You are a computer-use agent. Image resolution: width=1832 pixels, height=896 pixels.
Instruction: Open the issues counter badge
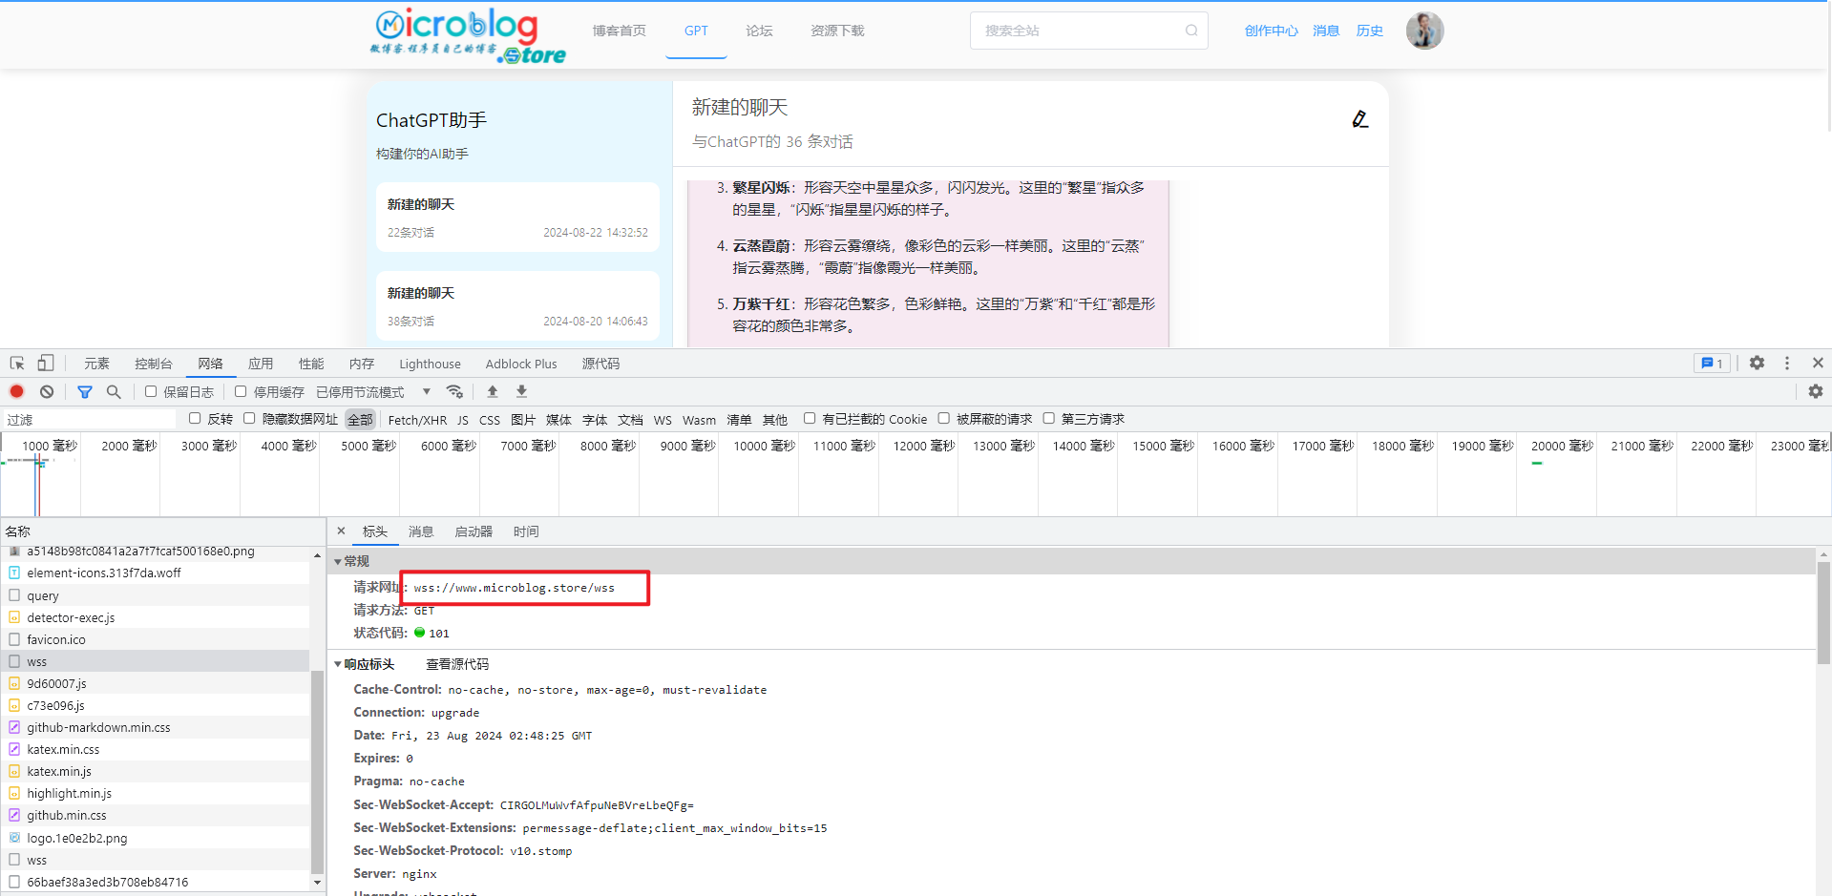click(1712, 363)
